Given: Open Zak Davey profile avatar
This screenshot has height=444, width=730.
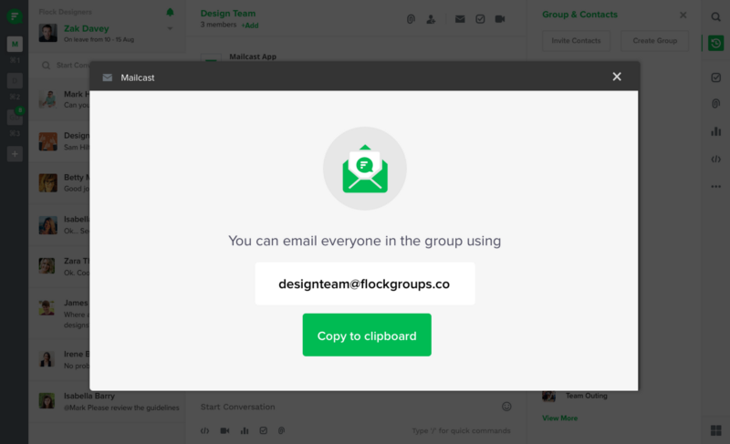Looking at the screenshot, I should pos(48,33).
